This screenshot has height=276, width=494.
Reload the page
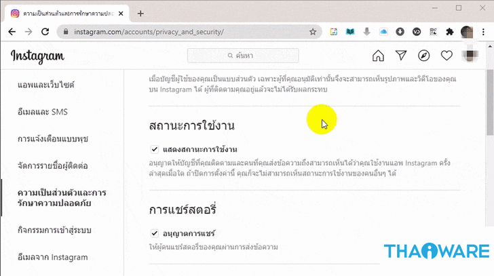tap(45, 31)
